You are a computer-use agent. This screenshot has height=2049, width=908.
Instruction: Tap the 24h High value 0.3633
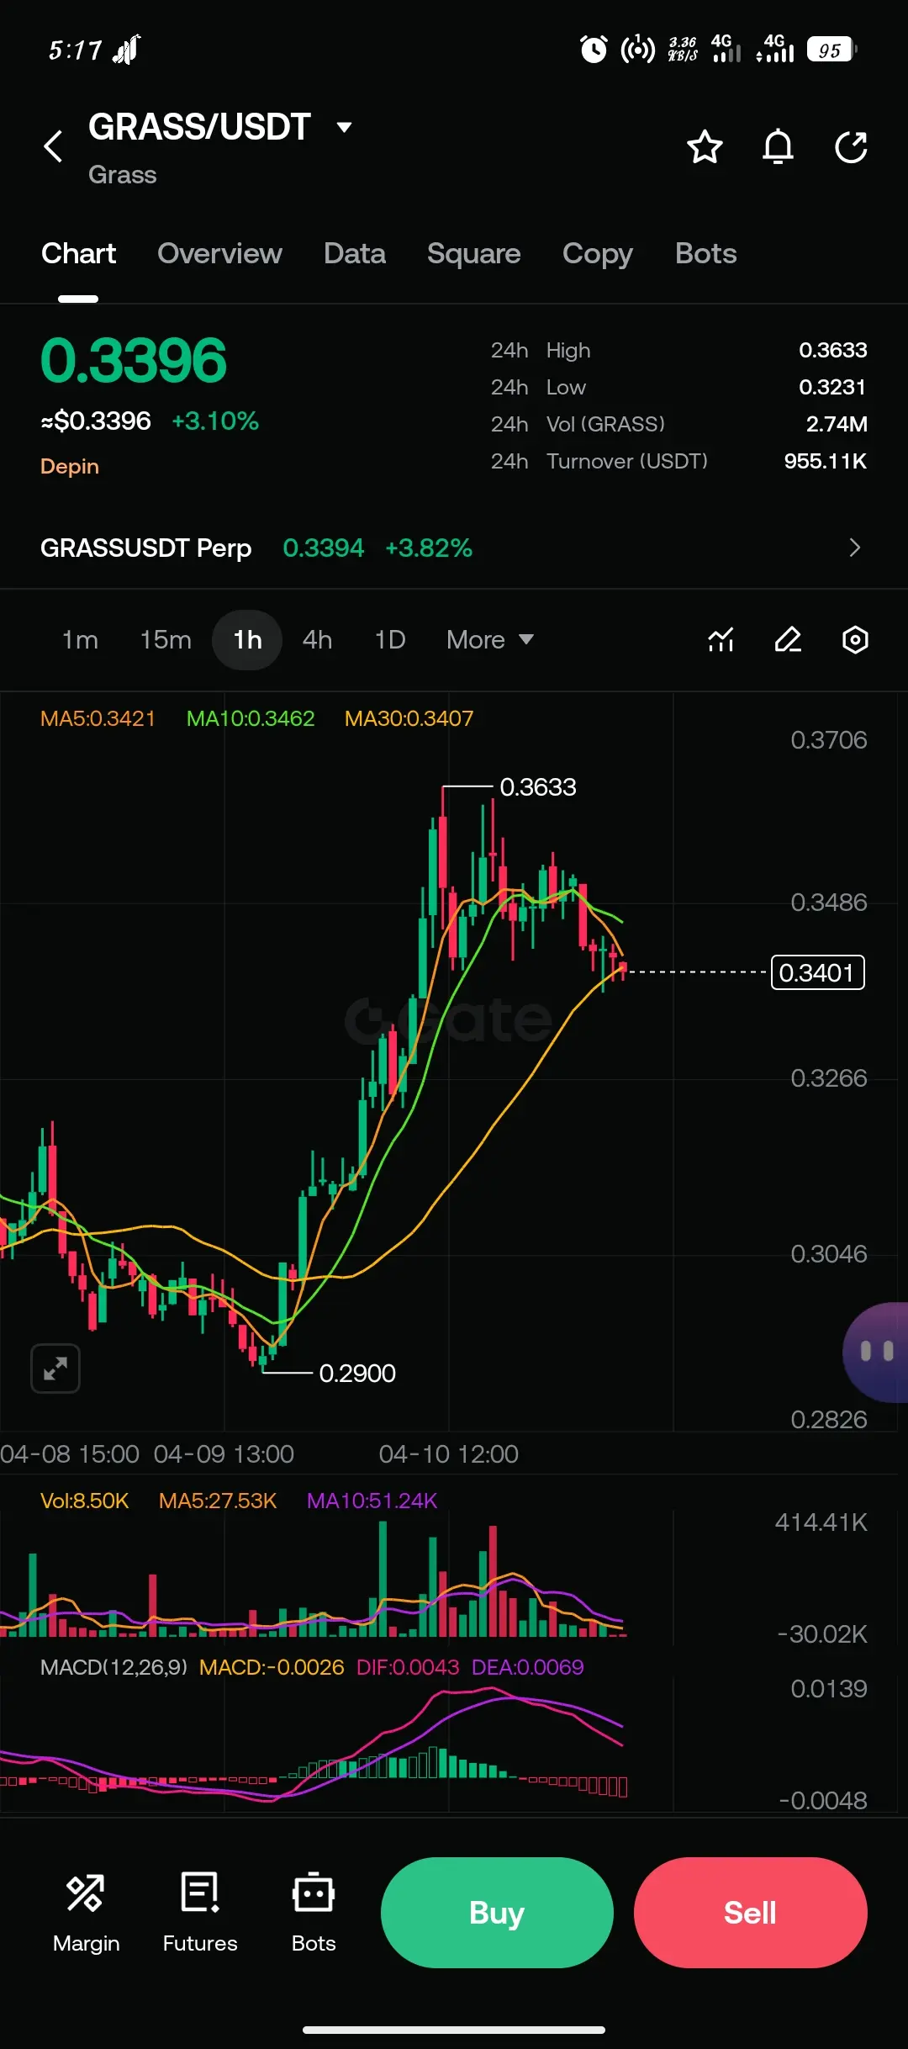click(x=833, y=350)
